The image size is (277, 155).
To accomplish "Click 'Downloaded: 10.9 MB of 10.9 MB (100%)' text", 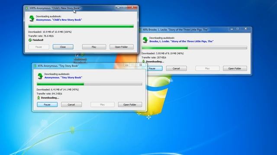I will pyautogui.click(x=50, y=32).
